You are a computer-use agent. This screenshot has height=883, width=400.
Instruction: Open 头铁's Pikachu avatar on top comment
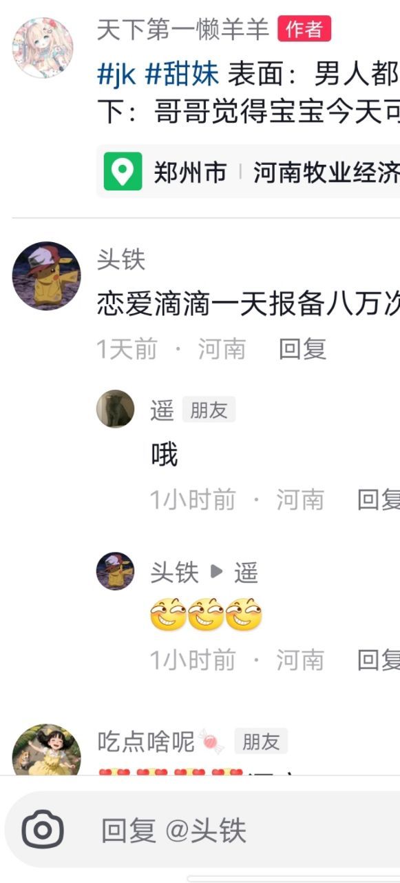coord(46,276)
